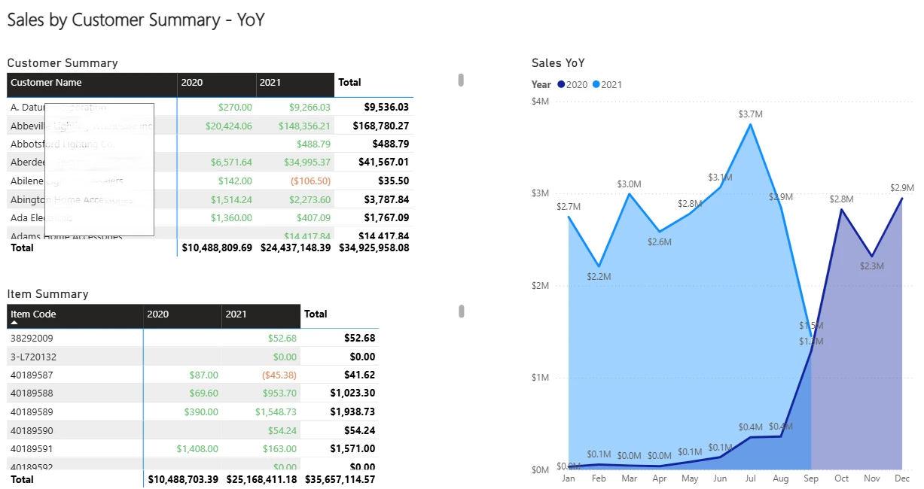Sort Customer Summary by the Total column

[349, 83]
